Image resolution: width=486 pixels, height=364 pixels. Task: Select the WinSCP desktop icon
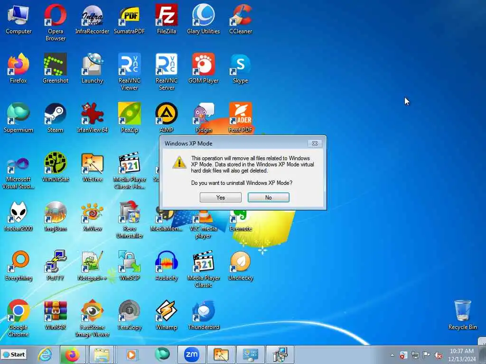click(129, 265)
